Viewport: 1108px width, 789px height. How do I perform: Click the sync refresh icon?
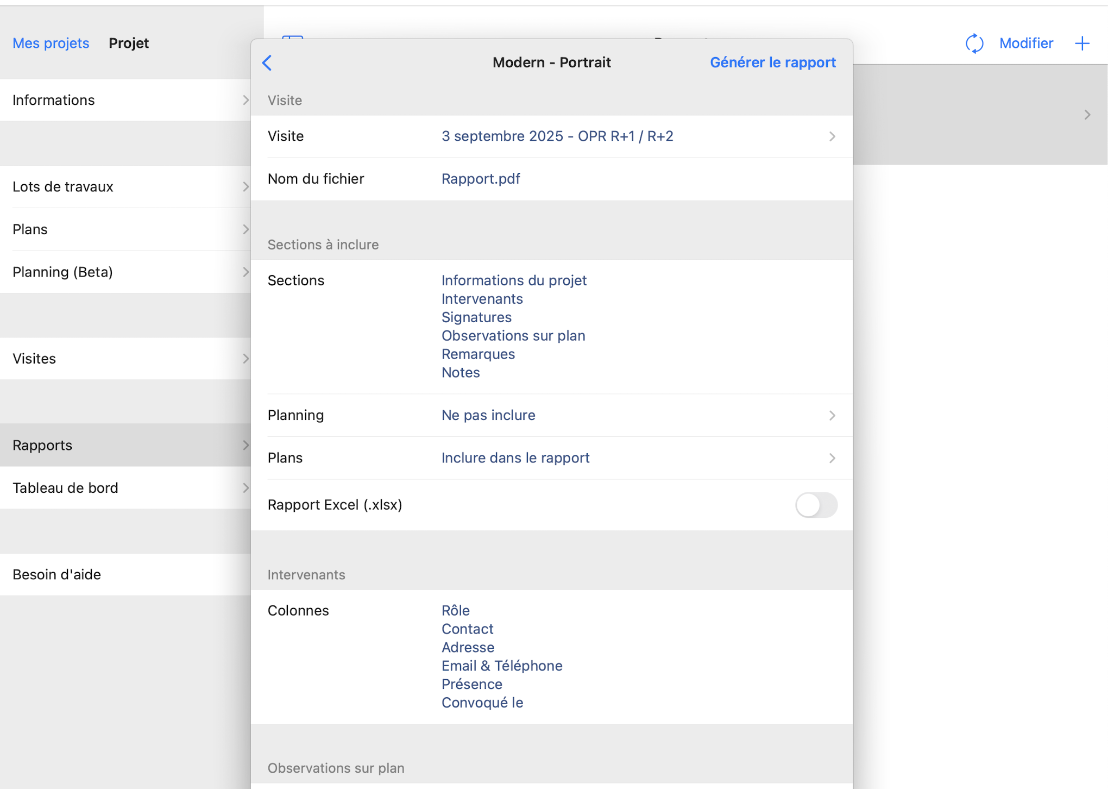974,43
